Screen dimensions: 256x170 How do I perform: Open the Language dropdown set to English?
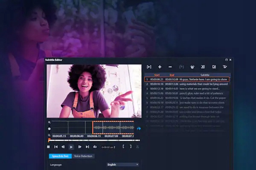point(123,164)
